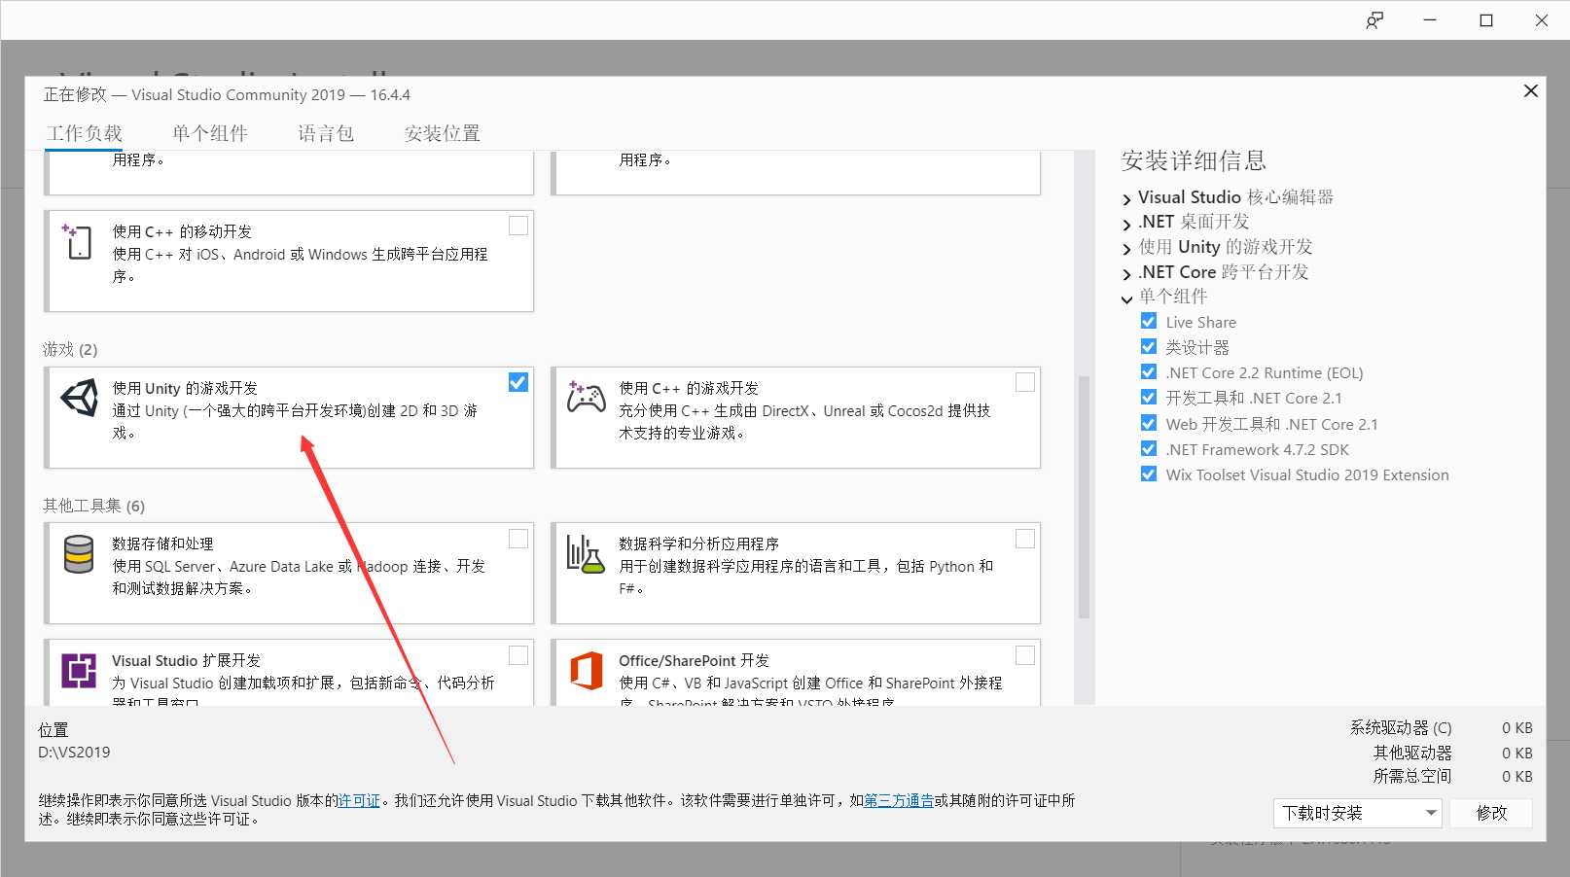Open the 许可证 link
This screenshot has width=1570, height=877.
point(359,801)
